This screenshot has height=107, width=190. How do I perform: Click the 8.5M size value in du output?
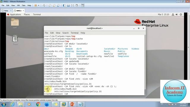(x=46, y=91)
